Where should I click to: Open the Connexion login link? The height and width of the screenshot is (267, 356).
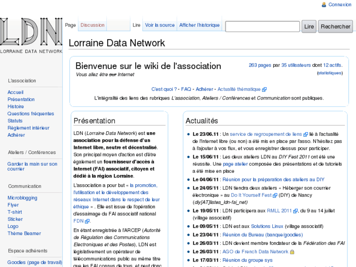click(x=340, y=4)
